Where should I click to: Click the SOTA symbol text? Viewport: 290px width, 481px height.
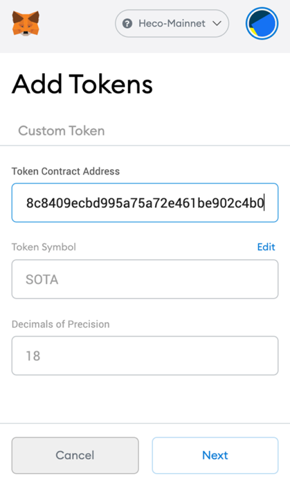[x=42, y=280]
